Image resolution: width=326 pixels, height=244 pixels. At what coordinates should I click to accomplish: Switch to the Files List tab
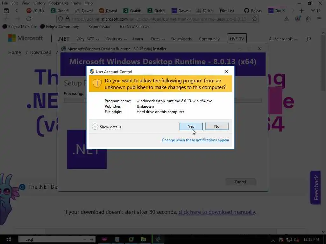[x=227, y=10]
